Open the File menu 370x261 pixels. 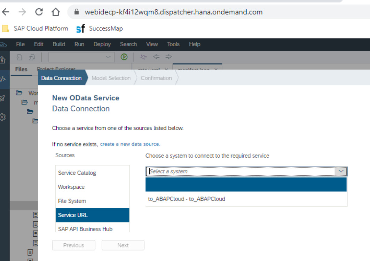(x=20, y=44)
